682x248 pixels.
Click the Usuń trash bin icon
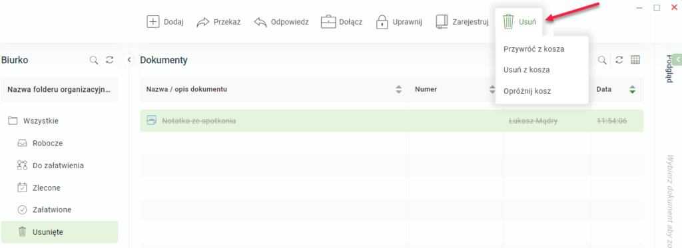[508, 22]
